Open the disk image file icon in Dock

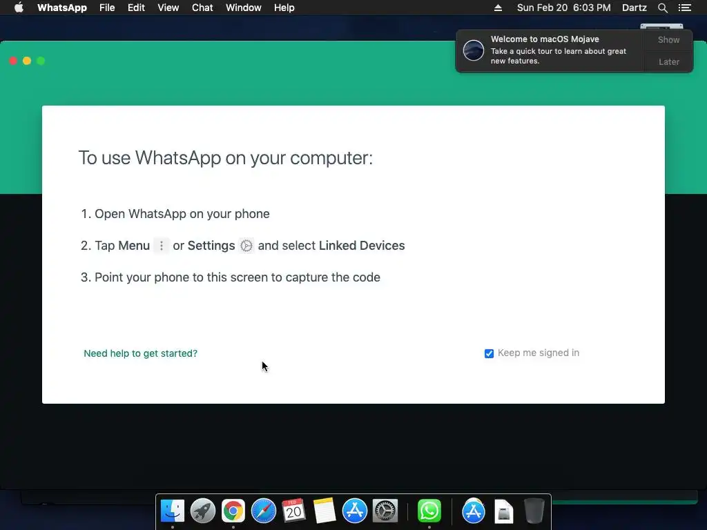[x=503, y=511]
